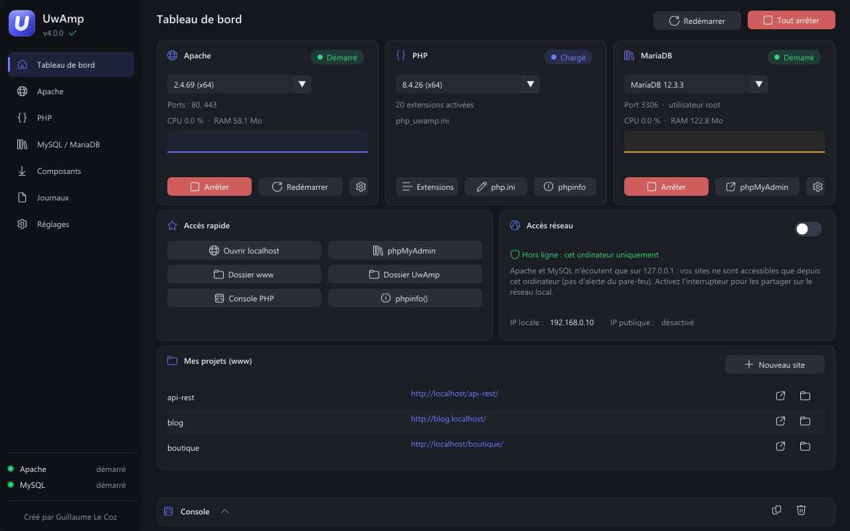Click Dossier www quick access button

tap(244, 274)
